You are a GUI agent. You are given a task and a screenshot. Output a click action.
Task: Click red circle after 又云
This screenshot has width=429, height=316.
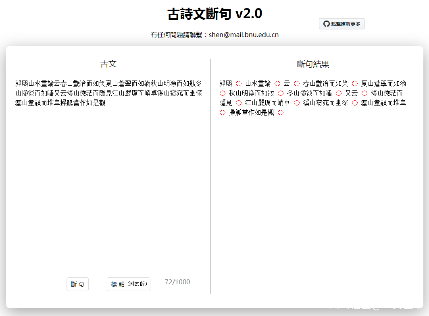tap(364, 93)
